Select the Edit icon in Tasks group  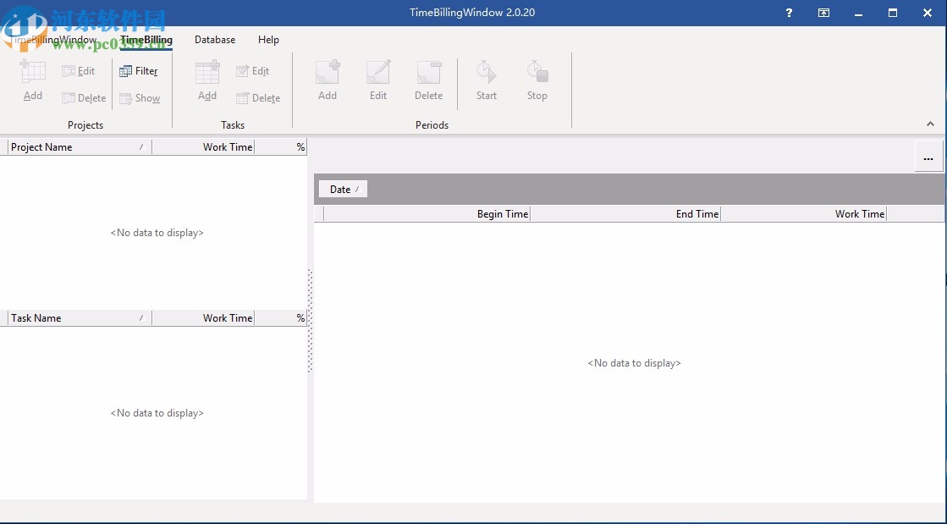click(x=253, y=71)
